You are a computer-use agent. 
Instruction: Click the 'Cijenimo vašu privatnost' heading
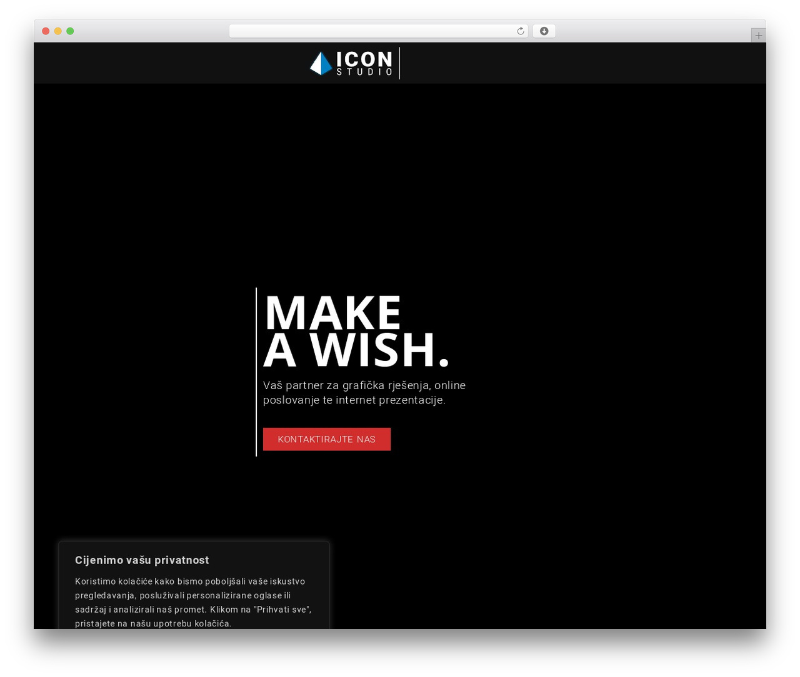coord(142,560)
